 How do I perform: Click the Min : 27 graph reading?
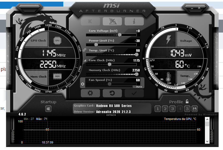pyautogui.click(x=29, y=119)
